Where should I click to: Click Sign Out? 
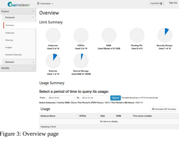click(173, 3)
